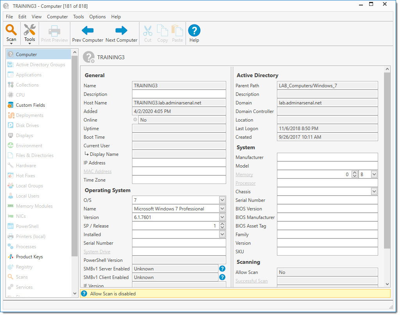Click into the Manufacturer text field
Screen dimensions: 400x316
click(327, 157)
